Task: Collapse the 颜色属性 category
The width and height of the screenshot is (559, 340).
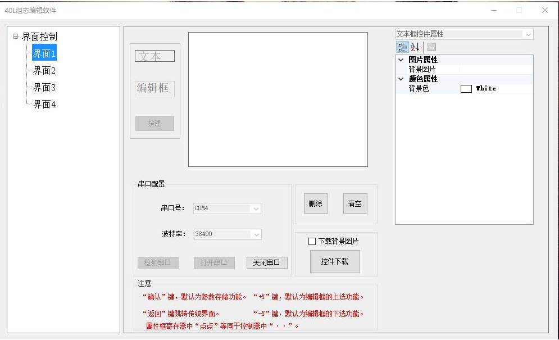Action: tap(401, 79)
